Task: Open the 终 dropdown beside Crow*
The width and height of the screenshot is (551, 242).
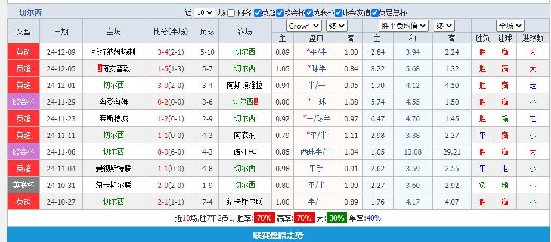Action: point(338,26)
